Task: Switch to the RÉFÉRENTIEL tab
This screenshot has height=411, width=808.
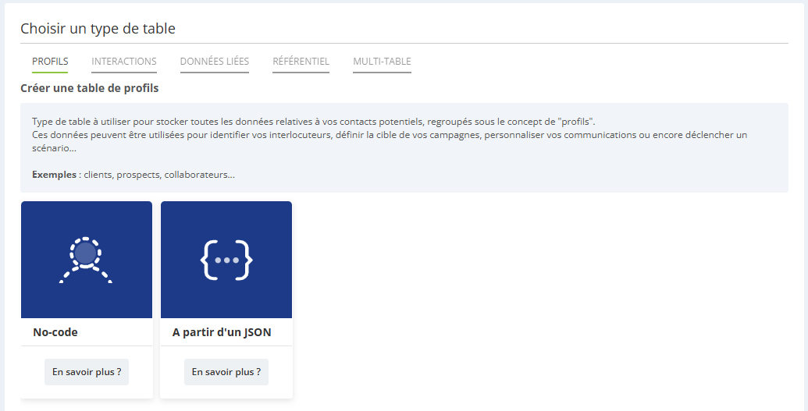Action: (301, 62)
